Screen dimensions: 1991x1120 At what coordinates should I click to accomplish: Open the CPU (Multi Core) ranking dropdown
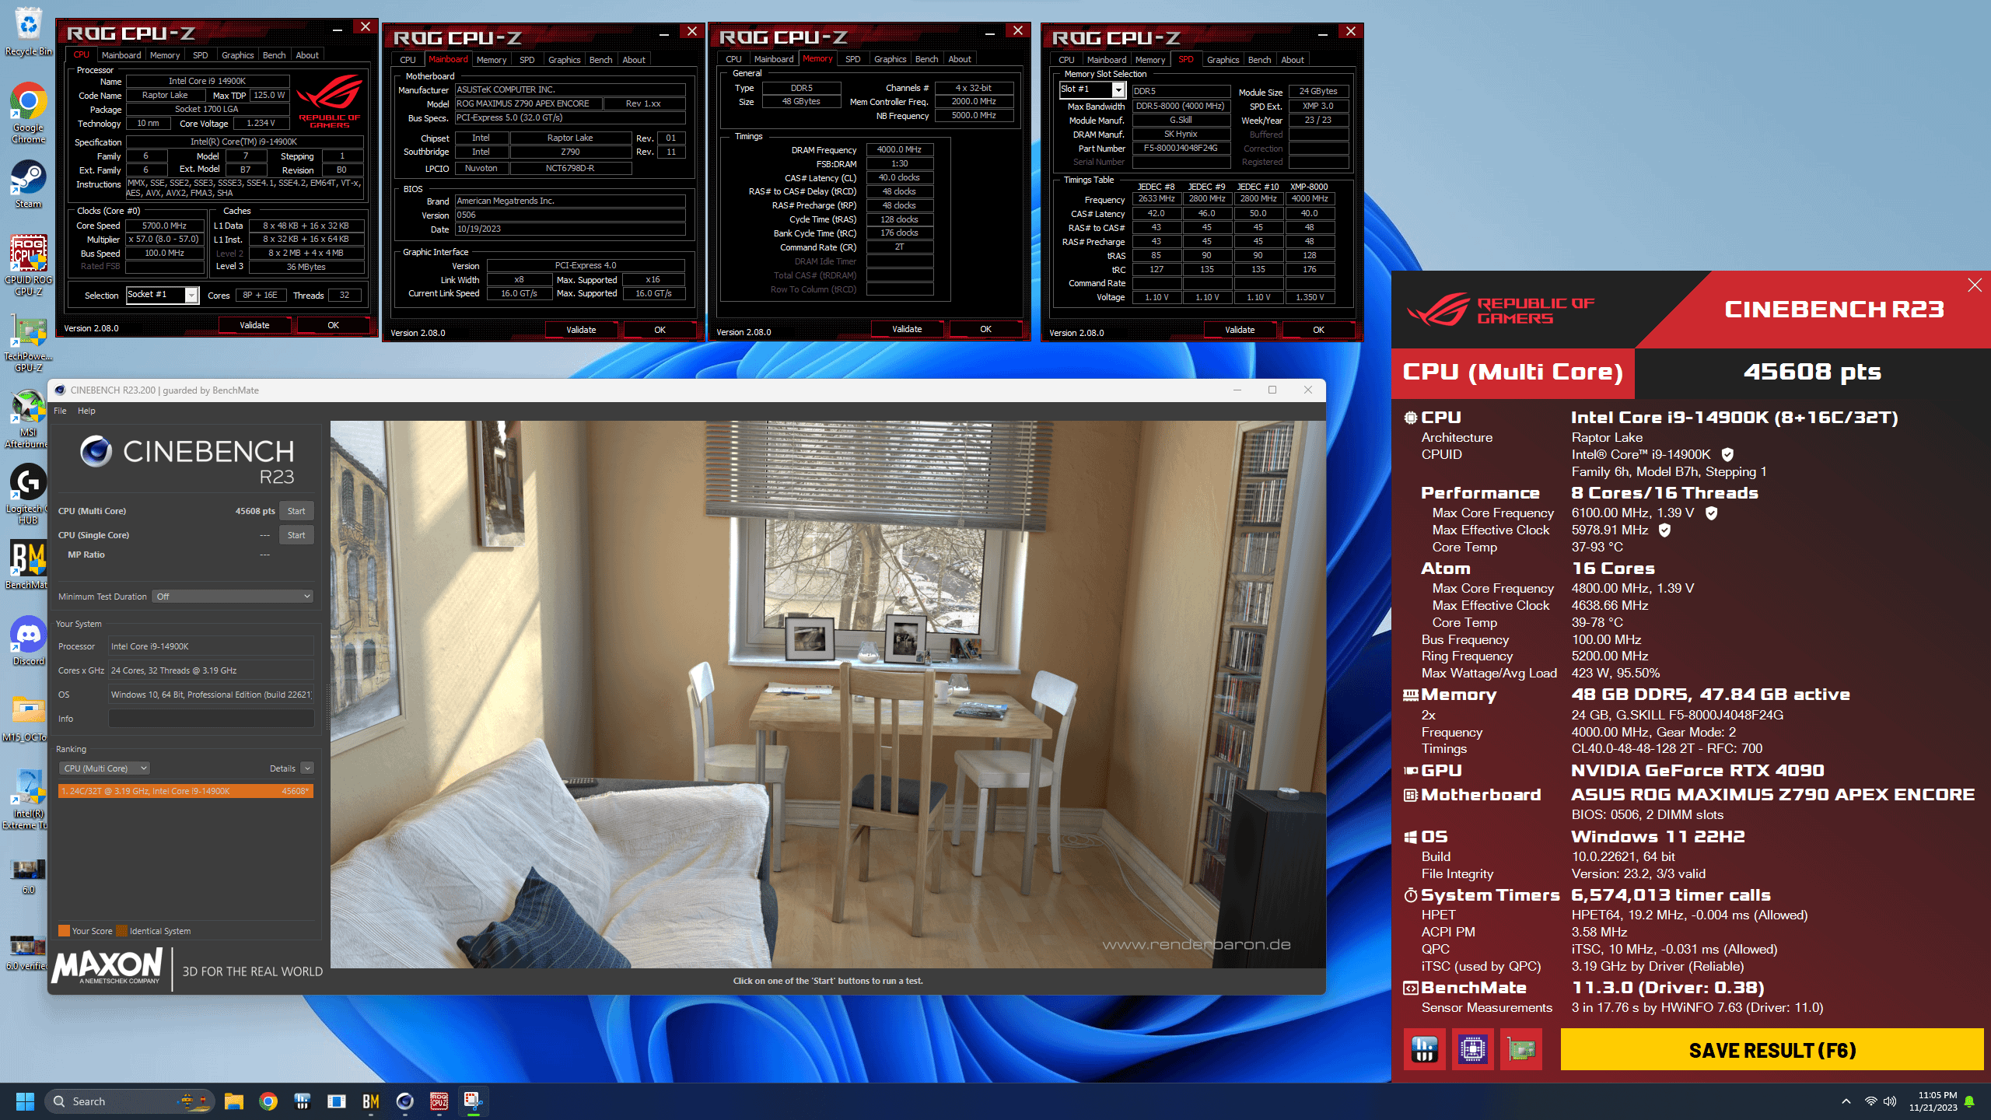pos(104,768)
